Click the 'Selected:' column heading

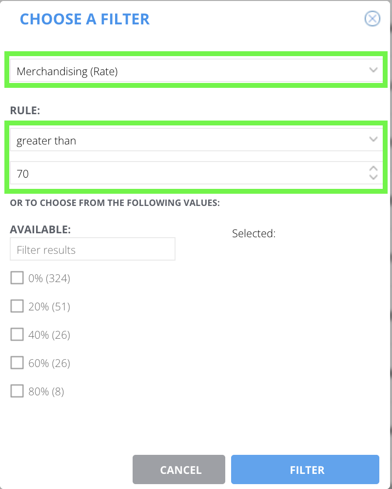pyautogui.click(x=254, y=233)
